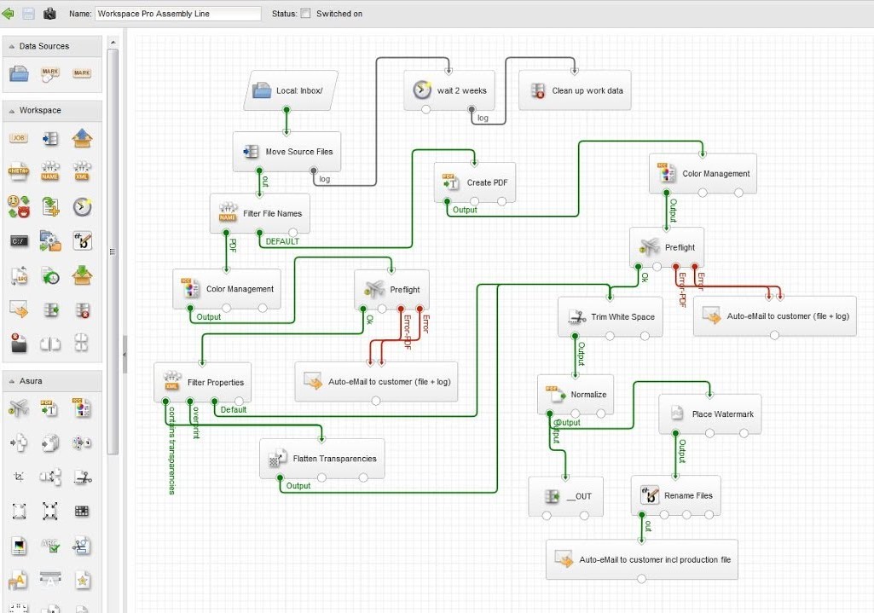
Task: Click the palette scrollbar up arrow
Action: 113,43
